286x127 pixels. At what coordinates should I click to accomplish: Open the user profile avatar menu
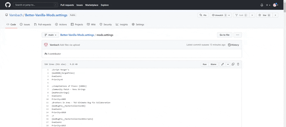coord(275,5)
